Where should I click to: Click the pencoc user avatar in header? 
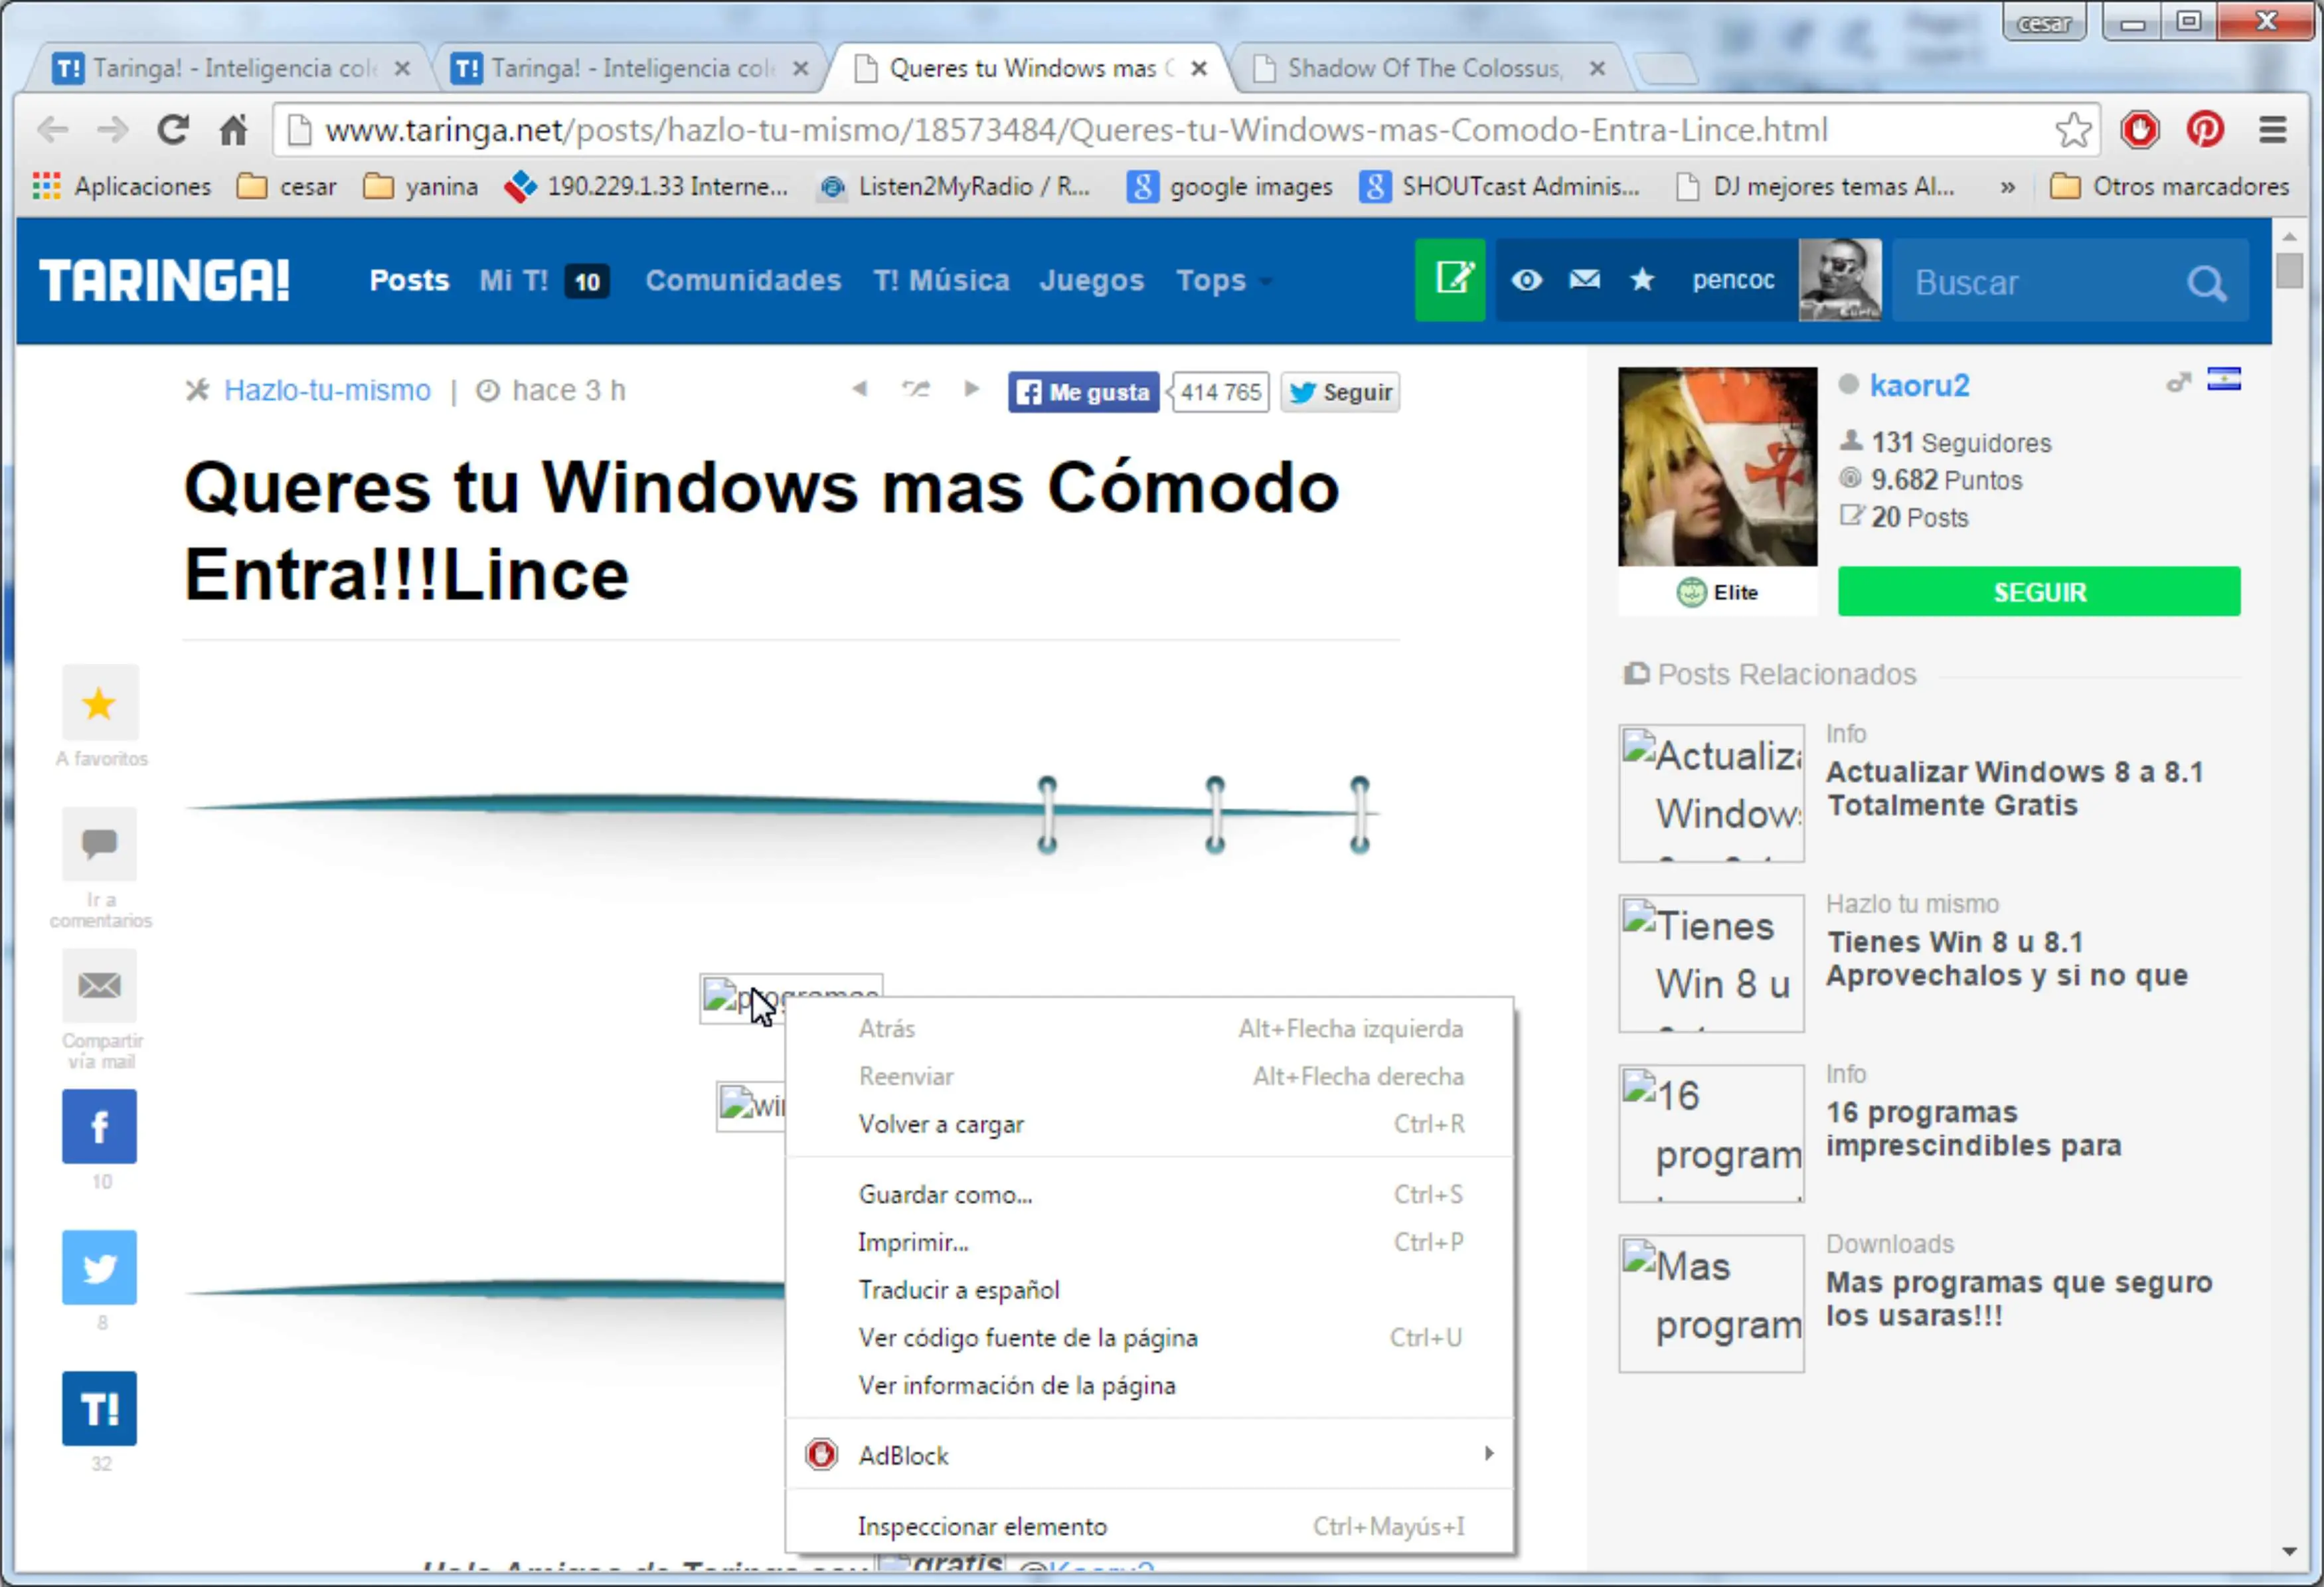tap(1839, 280)
